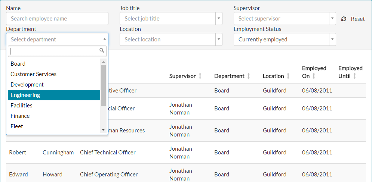Image resolution: width=372 pixels, height=182 pixels.
Task: Click the search magnifier in department dropdown
Action: coord(102,51)
